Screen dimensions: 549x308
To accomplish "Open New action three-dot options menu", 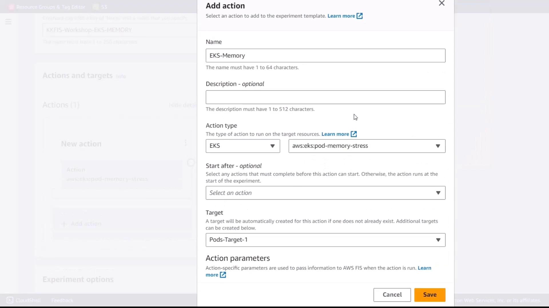I will coord(186,143).
